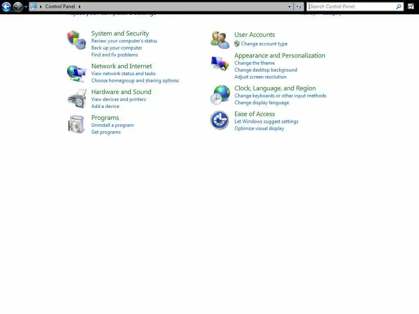The width and height of the screenshot is (419, 314).
Task: Open Network and Internet category
Action: [x=121, y=66]
